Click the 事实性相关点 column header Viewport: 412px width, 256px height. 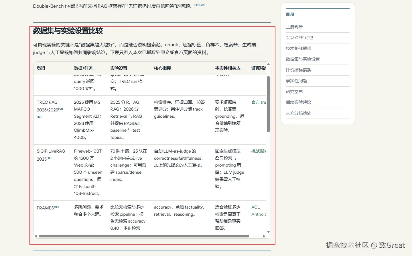tap(228, 68)
